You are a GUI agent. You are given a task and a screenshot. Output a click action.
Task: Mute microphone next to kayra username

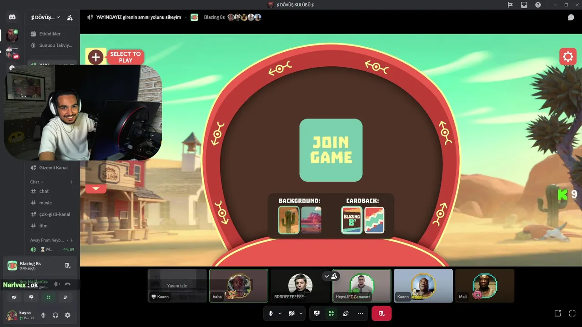click(44, 315)
